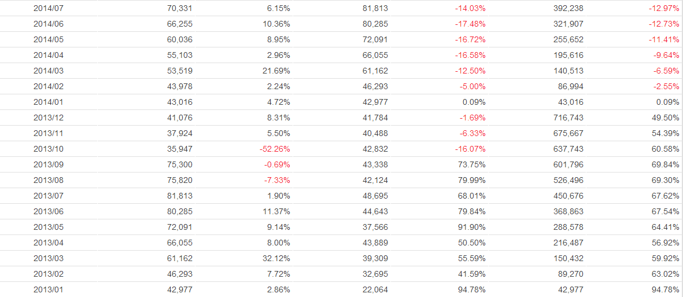Select the 79.99% value for 2013/08

coord(471,180)
